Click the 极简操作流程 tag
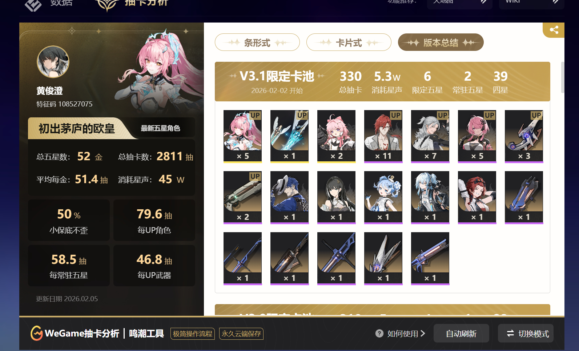This screenshot has height=351, width=579. tap(193, 334)
